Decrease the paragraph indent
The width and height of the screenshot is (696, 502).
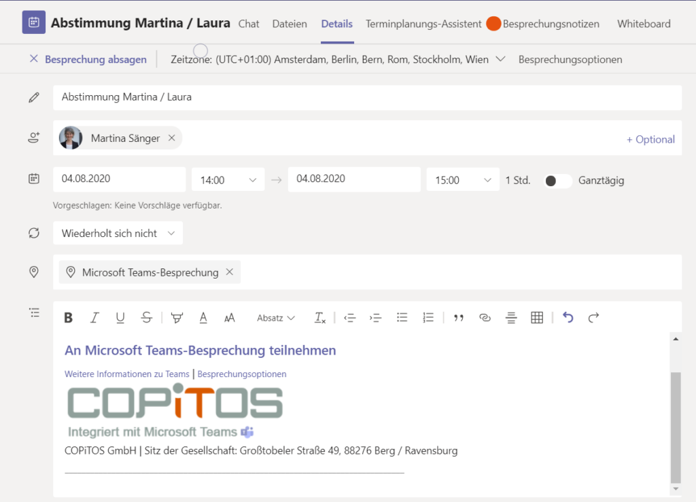click(350, 317)
